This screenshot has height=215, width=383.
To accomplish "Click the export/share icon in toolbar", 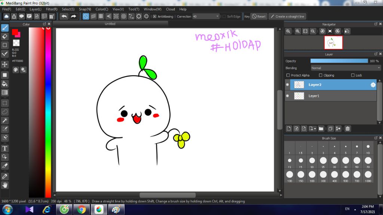I will pyautogui.click(x=14, y=16).
